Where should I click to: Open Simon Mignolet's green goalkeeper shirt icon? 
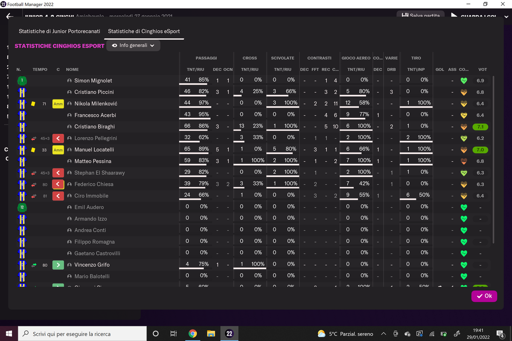(x=22, y=81)
